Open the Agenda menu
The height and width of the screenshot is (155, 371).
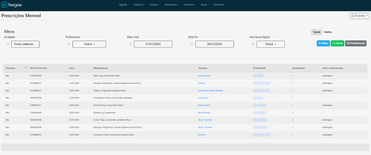(124, 4)
